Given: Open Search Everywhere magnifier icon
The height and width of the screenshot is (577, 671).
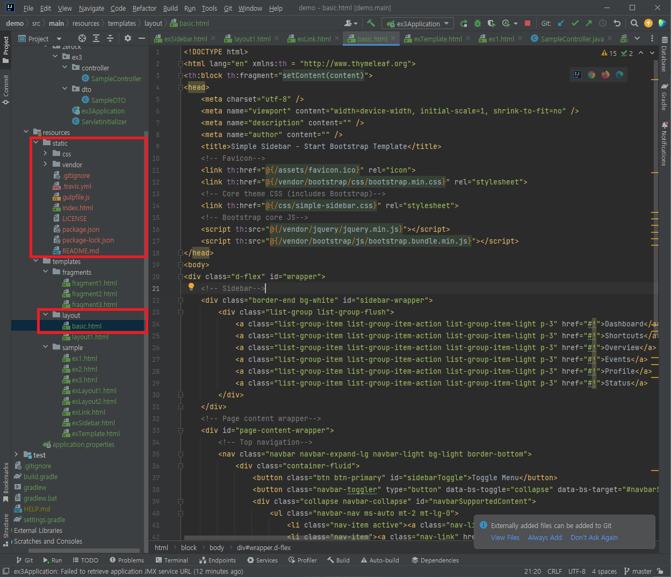Looking at the screenshot, I should point(634,23).
